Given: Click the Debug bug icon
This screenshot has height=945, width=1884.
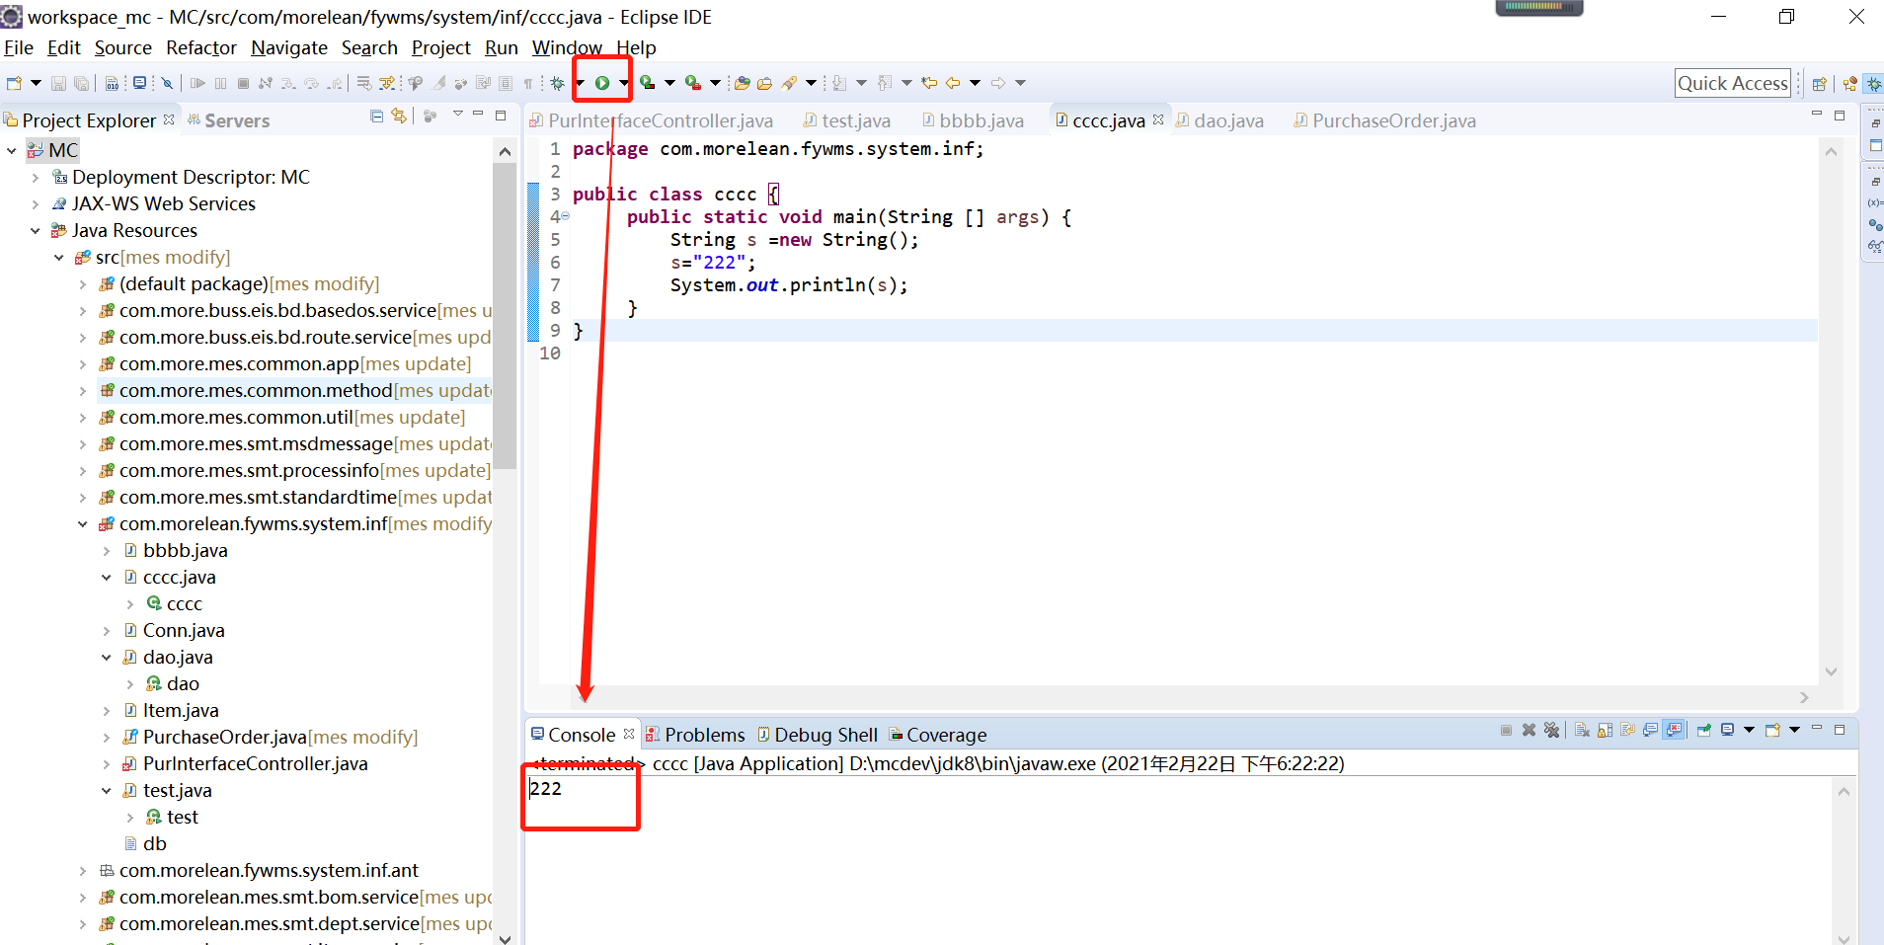Looking at the screenshot, I should click(x=558, y=83).
